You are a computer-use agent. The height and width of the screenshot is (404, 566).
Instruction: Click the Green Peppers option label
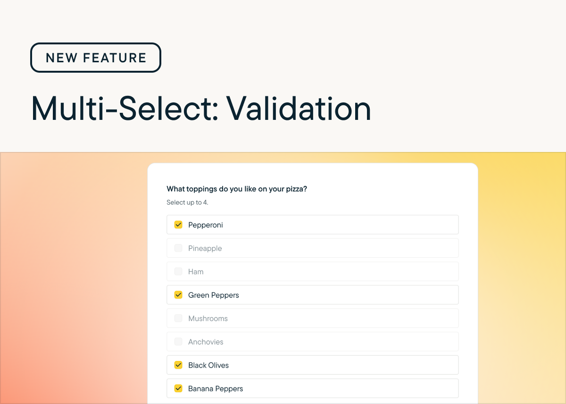pyautogui.click(x=214, y=295)
